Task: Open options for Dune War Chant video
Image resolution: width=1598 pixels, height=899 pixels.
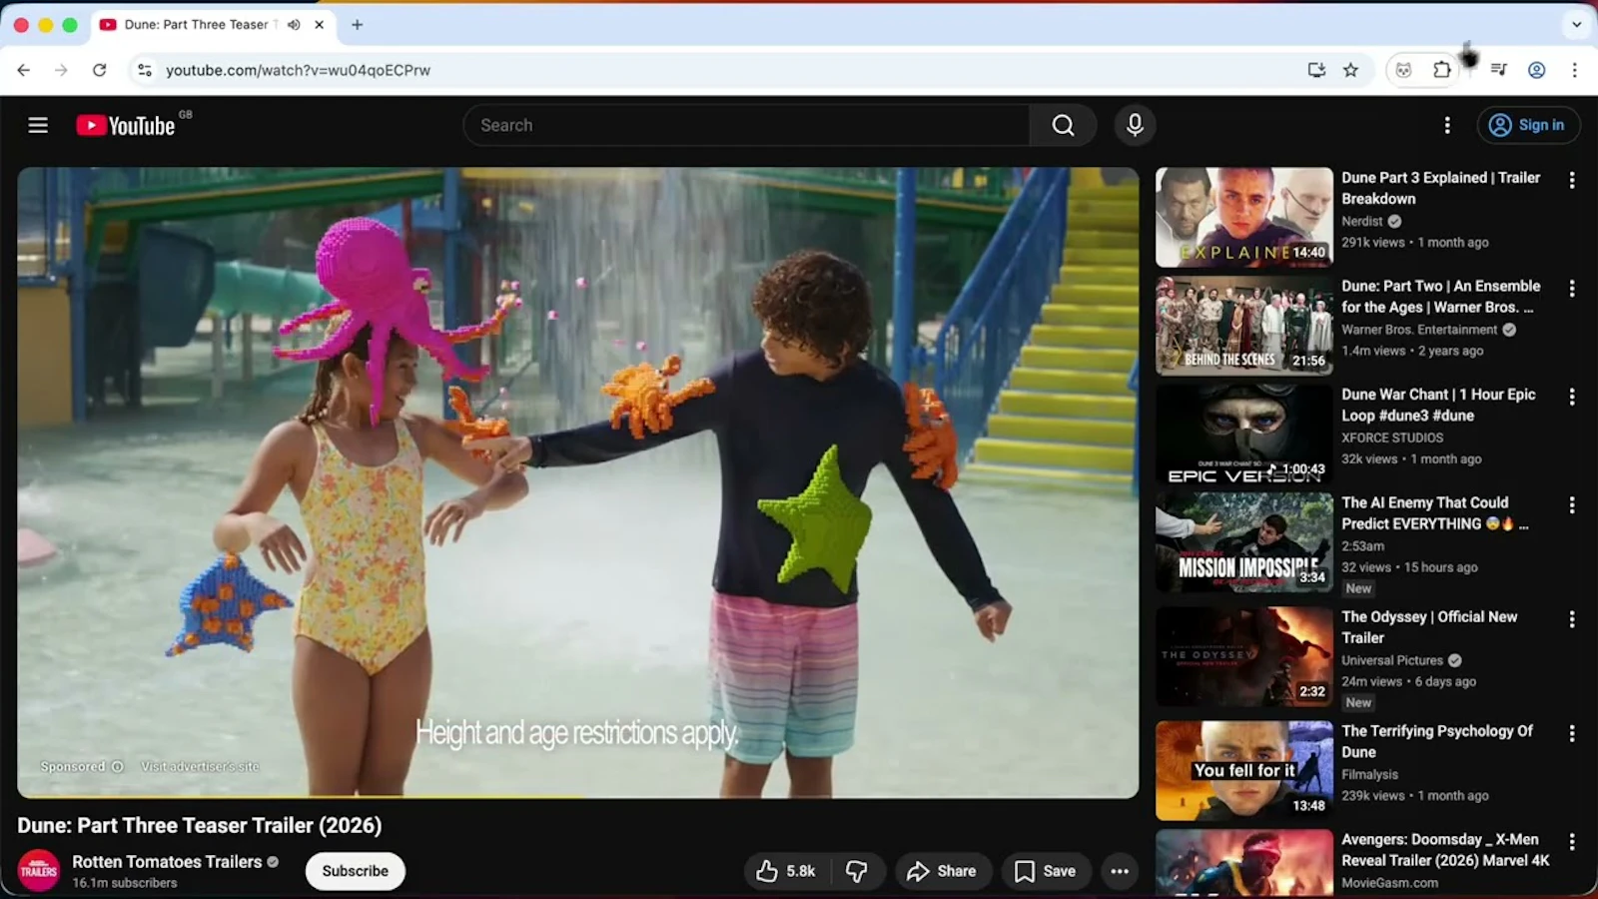Action: pyautogui.click(x=1572, y=397)
